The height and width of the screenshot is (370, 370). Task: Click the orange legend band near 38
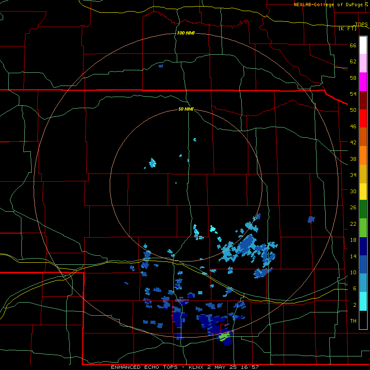[363, 155]
